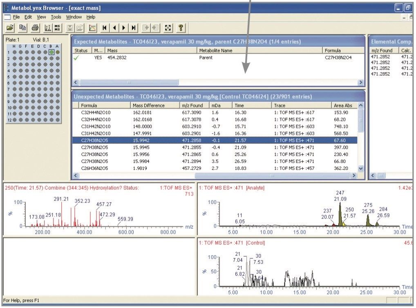Sort by Area Abs column header

coord(344,105)
